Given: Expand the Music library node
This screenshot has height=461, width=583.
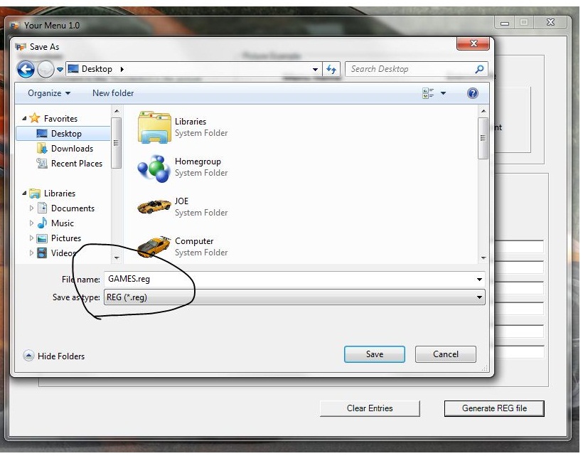Looking at the screenshot, I should click(31, 223).
